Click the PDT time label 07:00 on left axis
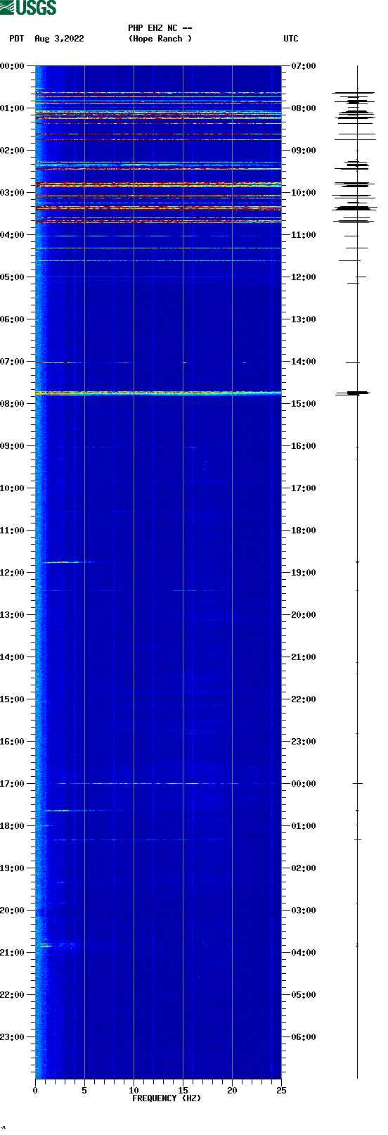The height and width of the screenshot is (1135, 388). 13,362
